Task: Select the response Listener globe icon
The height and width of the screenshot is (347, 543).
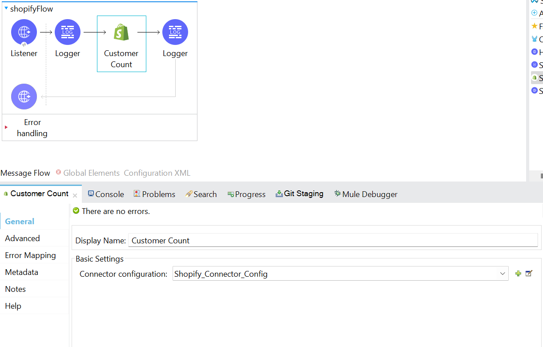Action: 24,97
